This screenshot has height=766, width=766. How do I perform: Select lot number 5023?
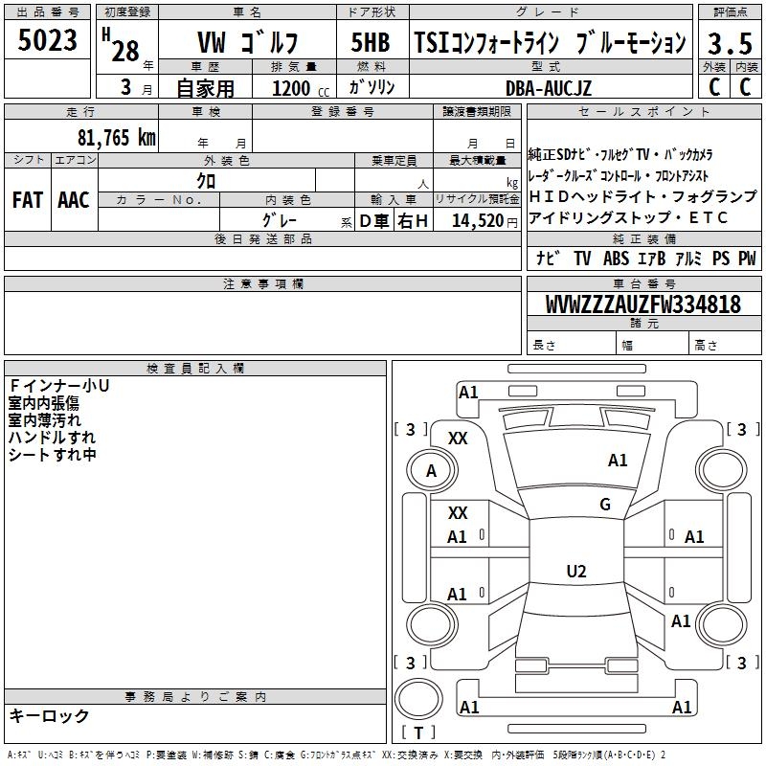(x=47, y=39)
